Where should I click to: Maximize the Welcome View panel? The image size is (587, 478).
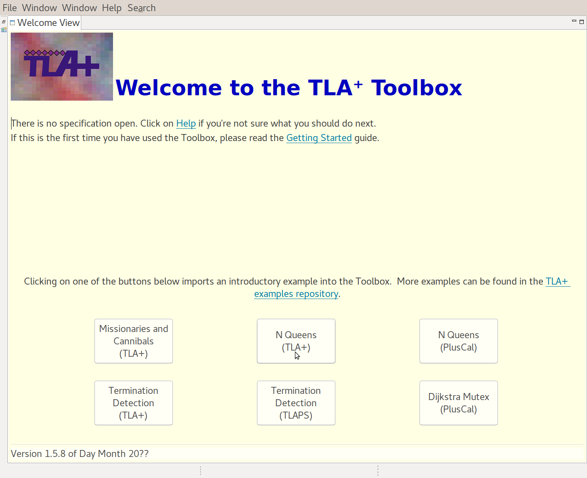[x=581, y=21]
